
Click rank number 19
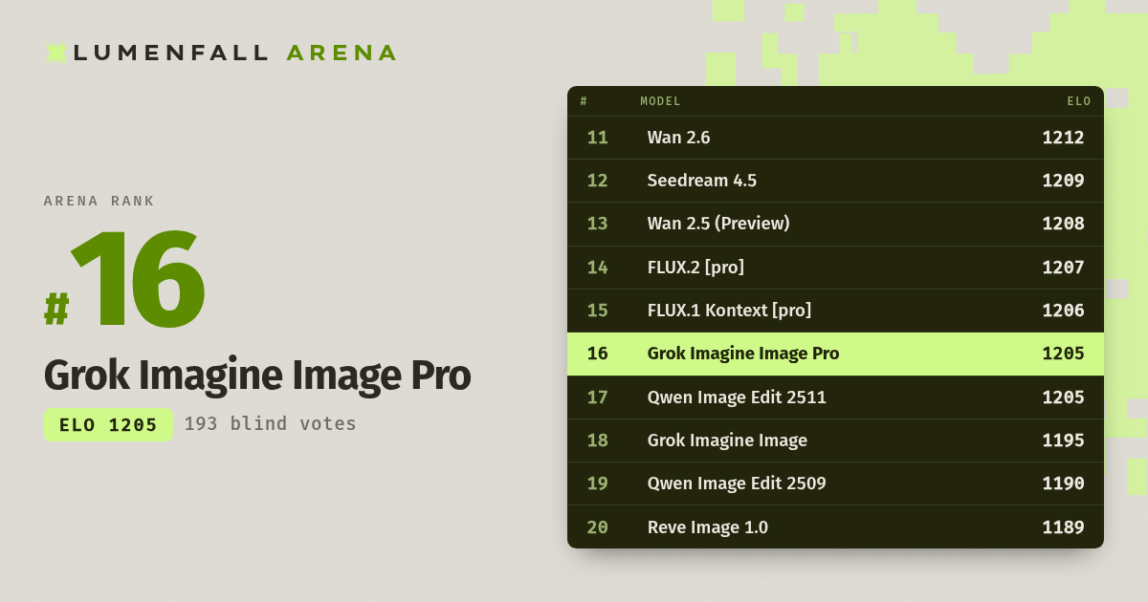coord(598,484)
